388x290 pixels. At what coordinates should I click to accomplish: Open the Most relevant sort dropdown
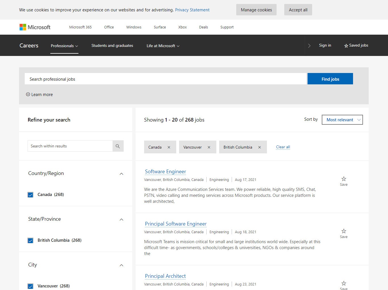tap(342, 120)
